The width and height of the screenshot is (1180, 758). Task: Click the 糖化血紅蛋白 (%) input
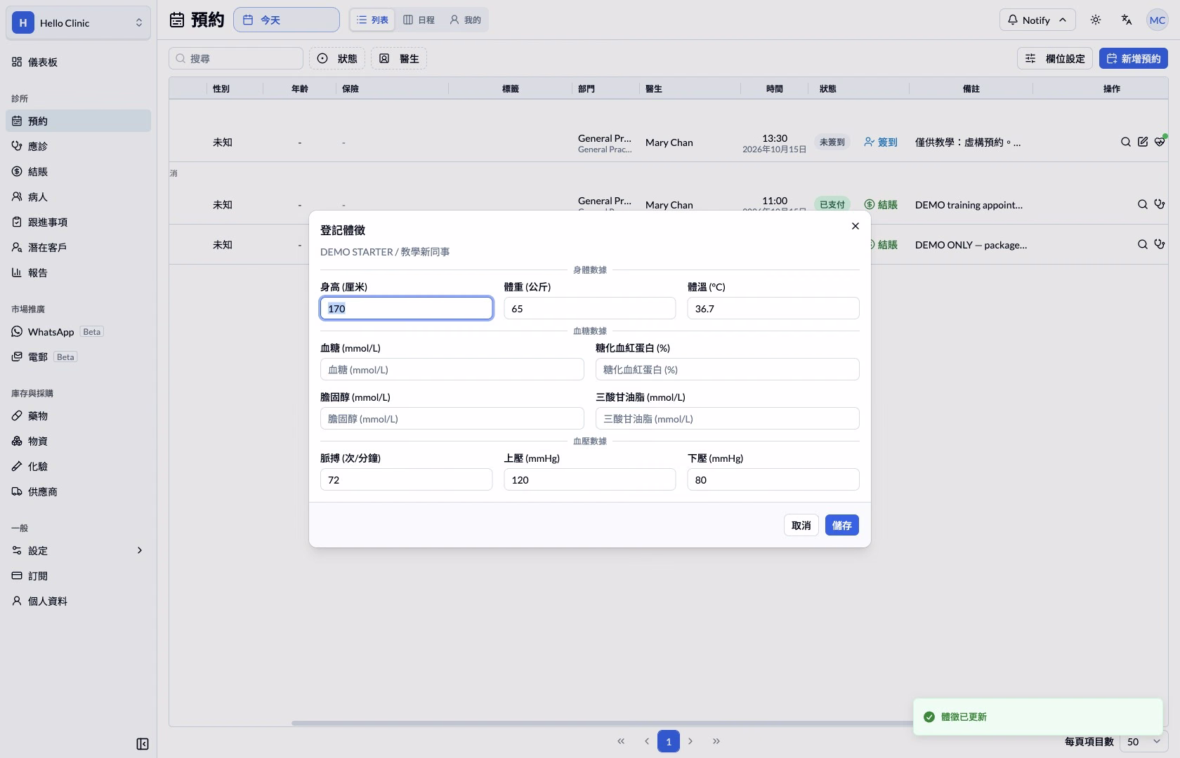point(728,369)
